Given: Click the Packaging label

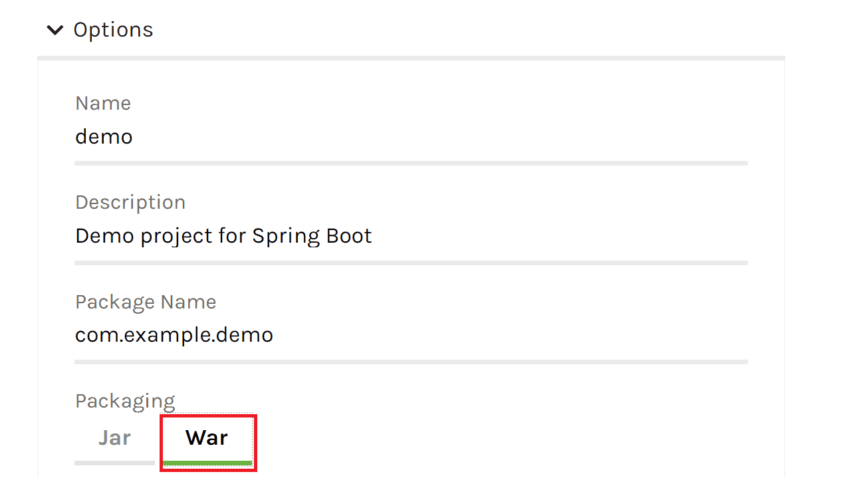Looking at the screenshot, I should coord(125,402).
